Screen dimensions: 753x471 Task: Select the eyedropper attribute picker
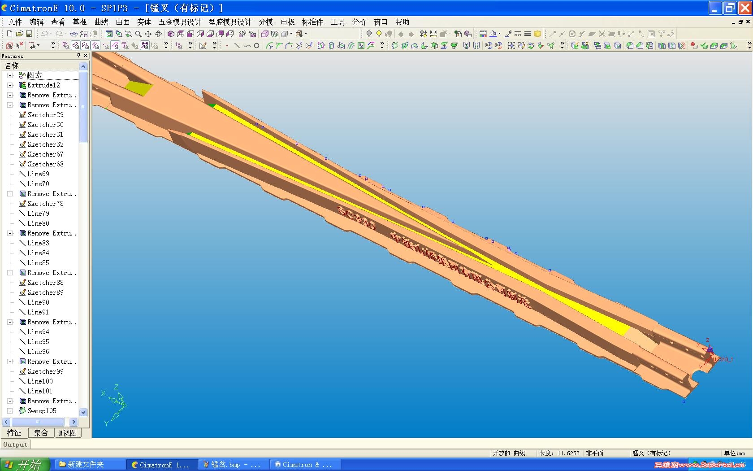coord(508,34)
